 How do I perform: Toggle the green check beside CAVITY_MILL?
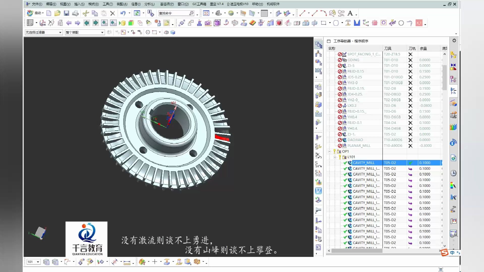point(345,163)
